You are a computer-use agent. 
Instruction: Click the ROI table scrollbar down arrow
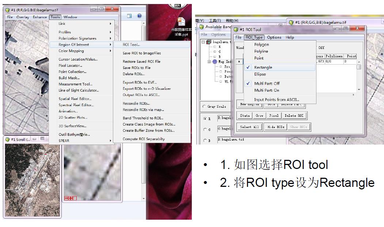point(359,90)
